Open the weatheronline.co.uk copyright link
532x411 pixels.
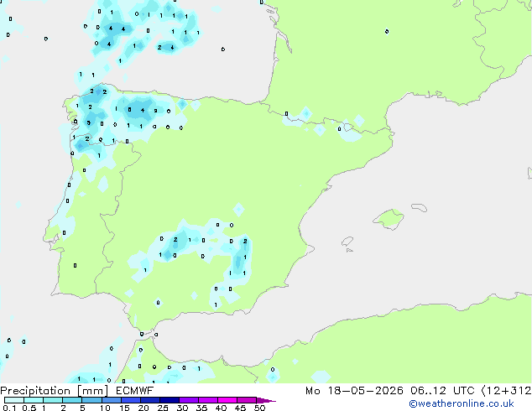(461, 403)
